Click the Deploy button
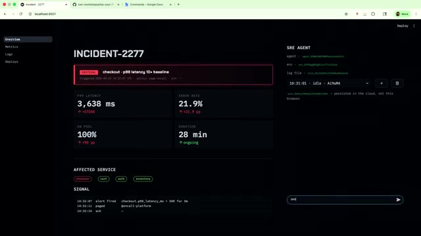This screenshot has height=236, width=421. point(403,26)
